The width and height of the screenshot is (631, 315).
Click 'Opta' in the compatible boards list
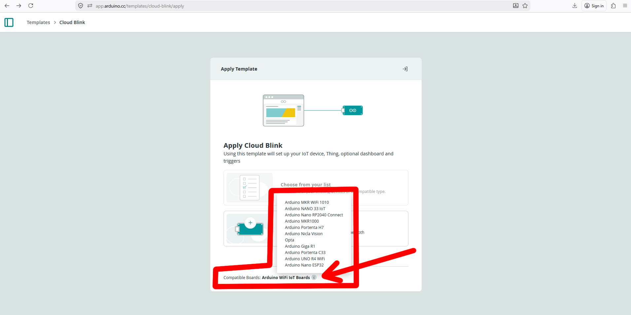(x=290, y=240)
